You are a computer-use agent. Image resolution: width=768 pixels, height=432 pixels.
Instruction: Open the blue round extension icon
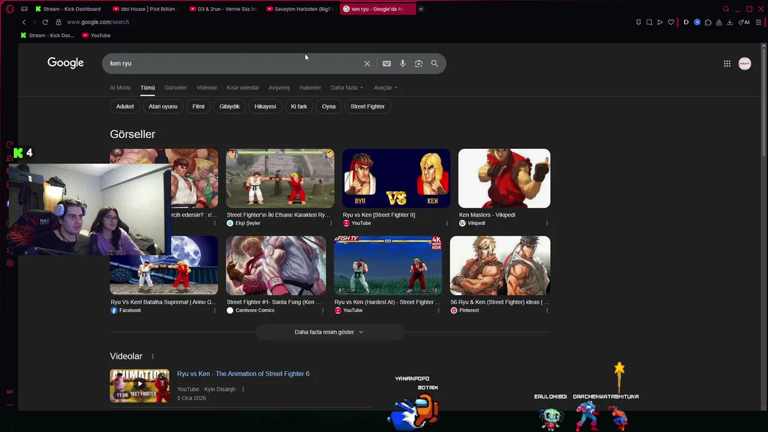[697, 22]
